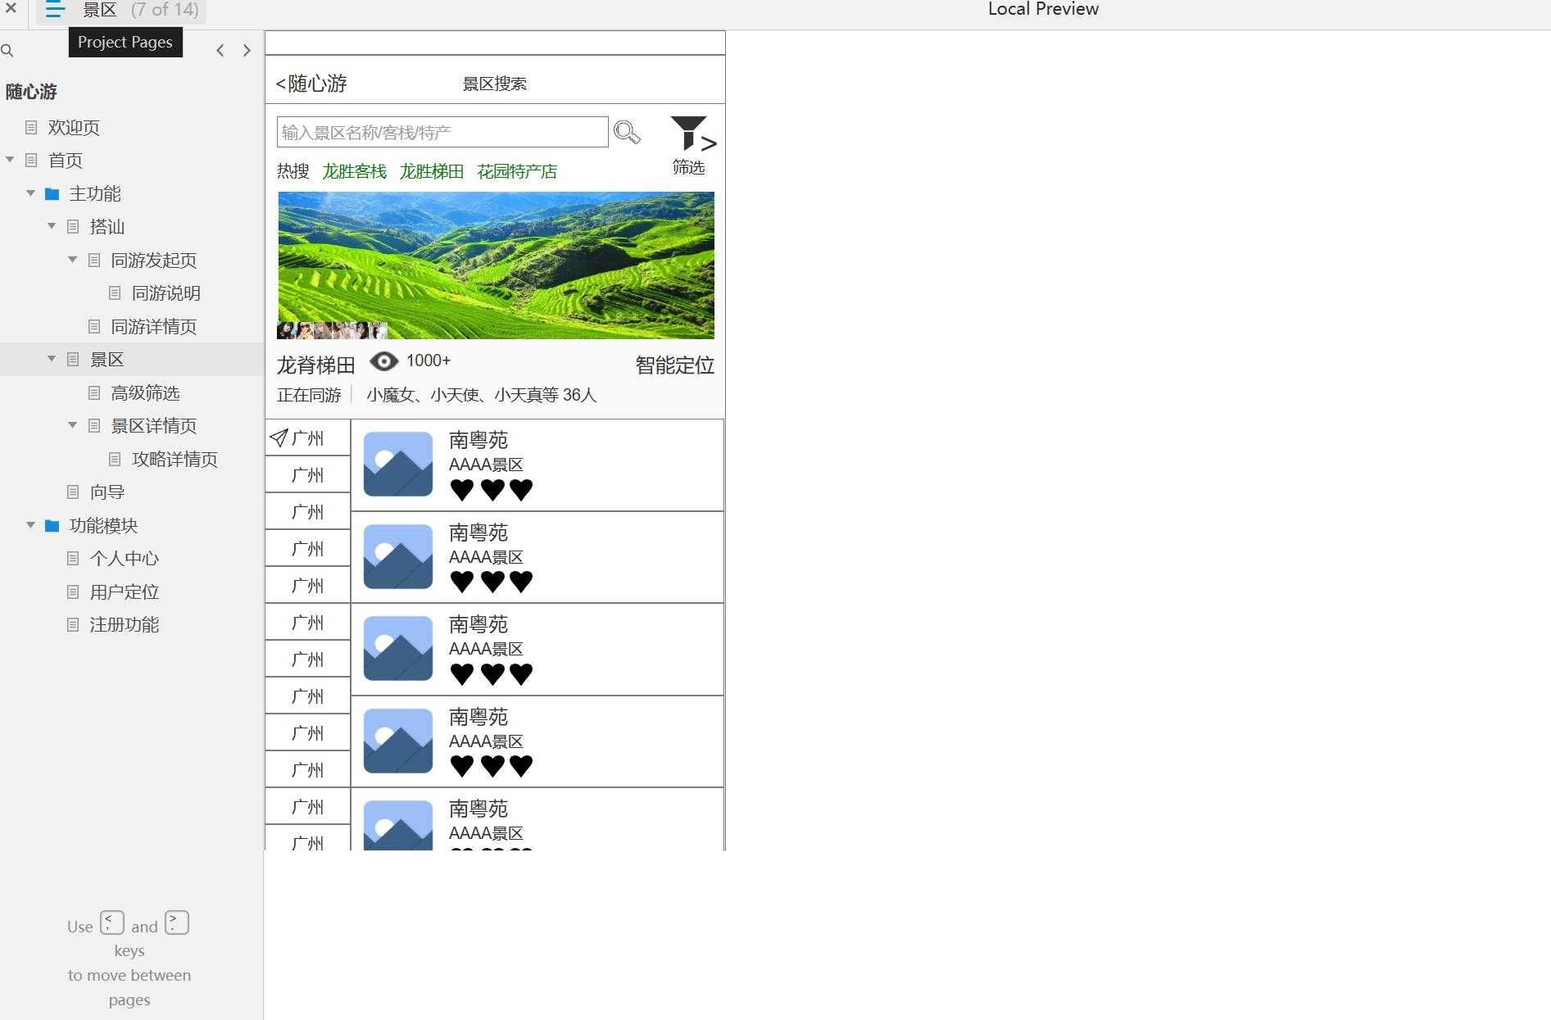
Task: Go to the next page arrow
Action: tap(247, 51)
